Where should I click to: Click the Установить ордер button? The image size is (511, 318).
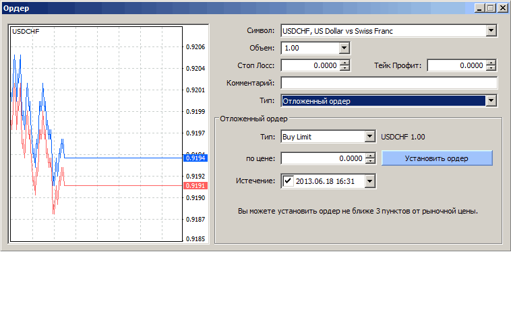click(437, 158)
